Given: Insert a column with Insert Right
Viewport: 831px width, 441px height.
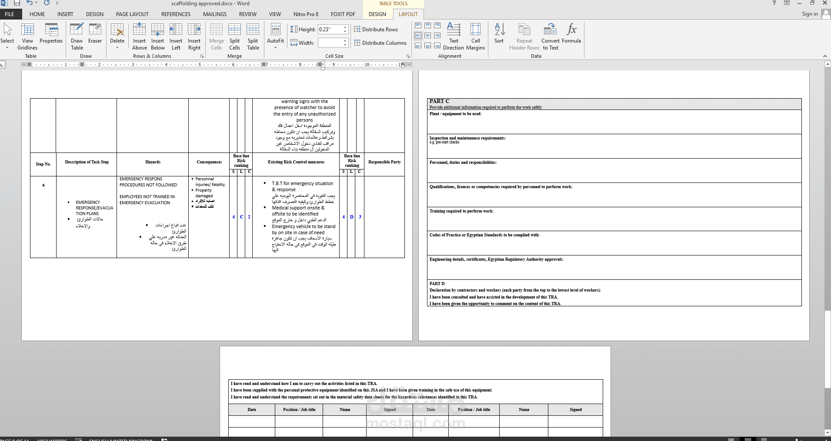Looking at the screenshot, I should [194, 37].
